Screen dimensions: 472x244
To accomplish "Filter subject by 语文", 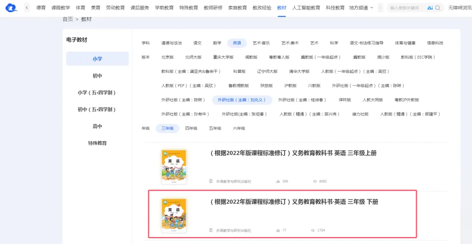I will (198, 43).
